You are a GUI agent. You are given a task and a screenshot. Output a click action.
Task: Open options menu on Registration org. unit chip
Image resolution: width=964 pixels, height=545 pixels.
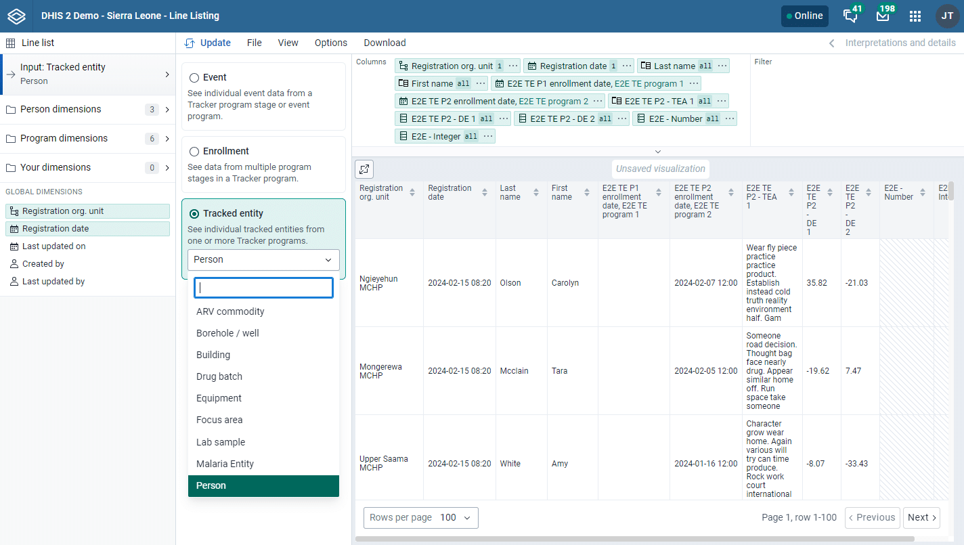click(x=513, y=66)
